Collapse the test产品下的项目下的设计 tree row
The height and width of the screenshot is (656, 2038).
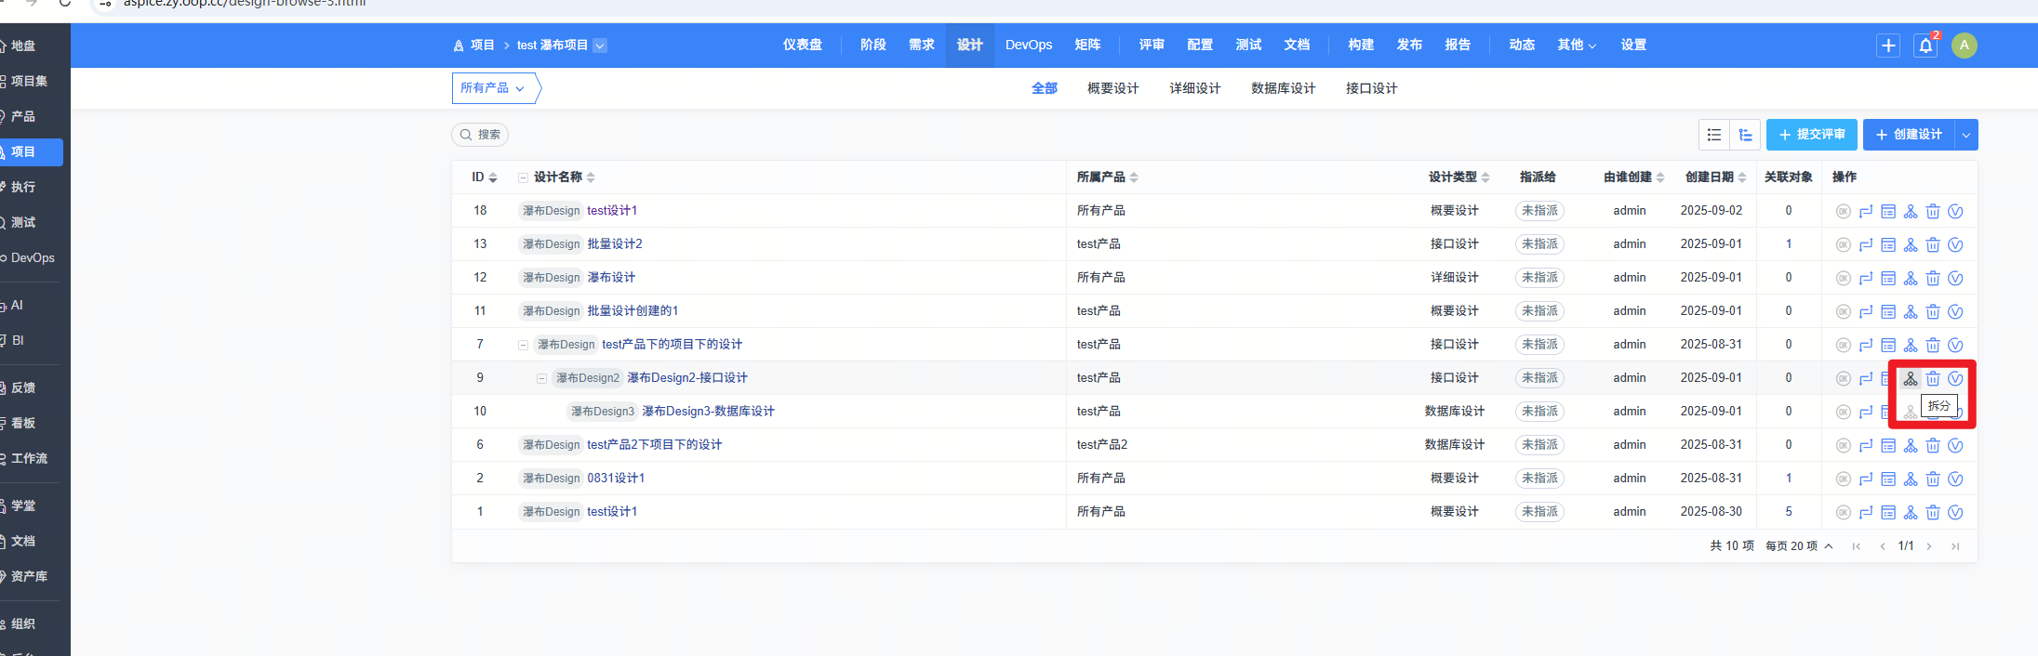pos(523,345)
